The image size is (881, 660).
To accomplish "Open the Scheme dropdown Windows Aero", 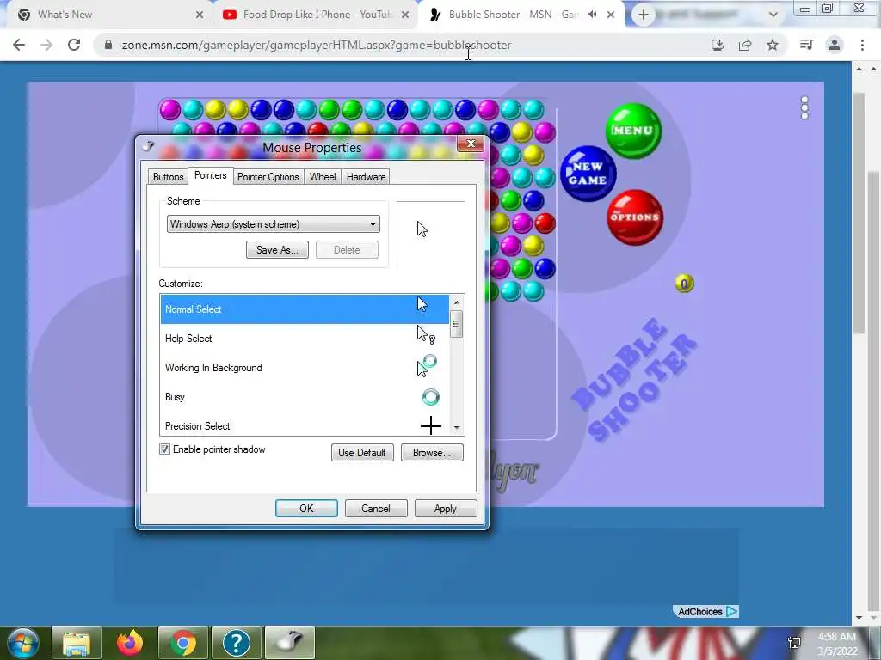I will [273, 224].
